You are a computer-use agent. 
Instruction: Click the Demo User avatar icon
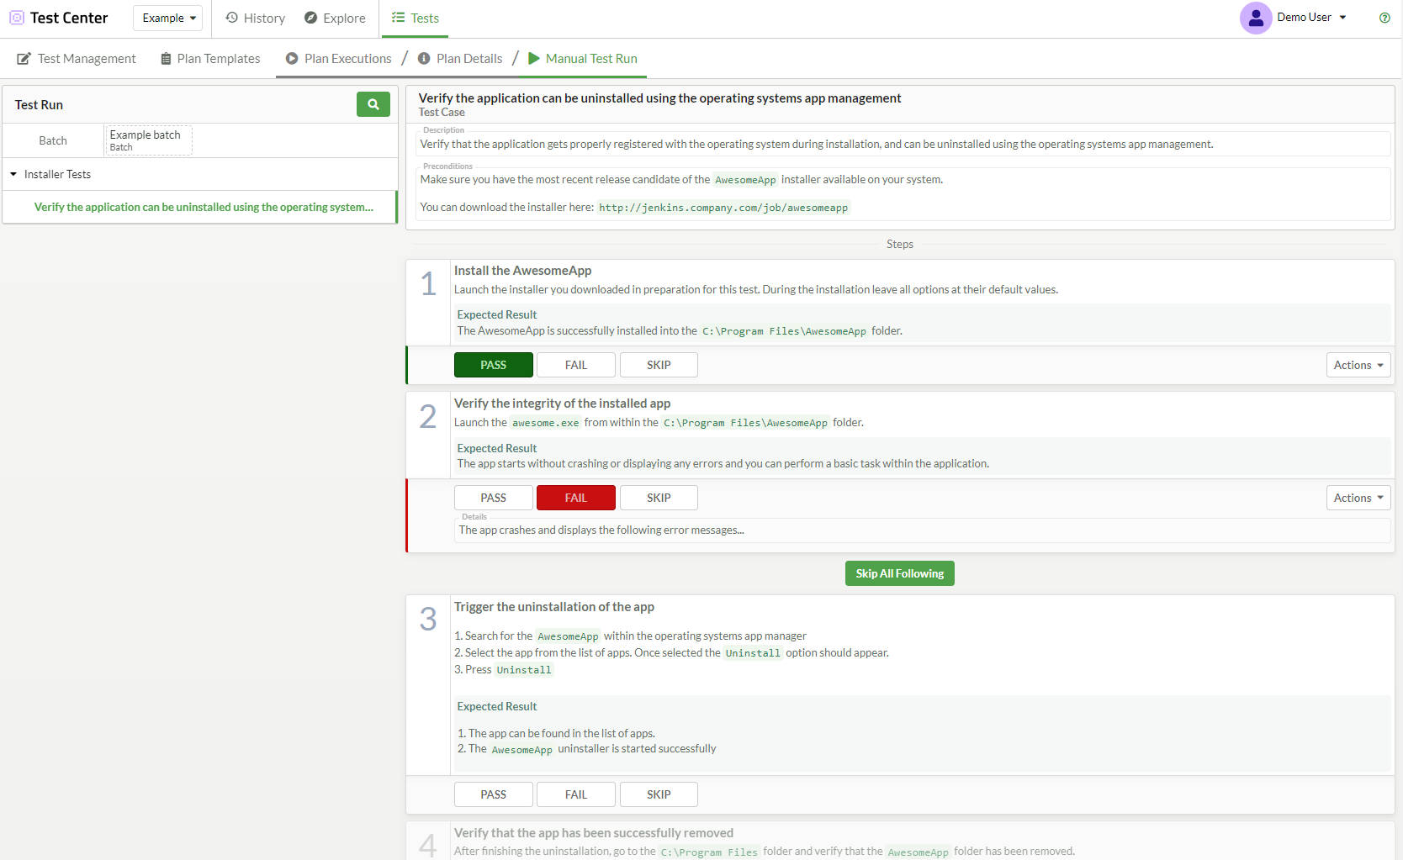[1255, 18]
